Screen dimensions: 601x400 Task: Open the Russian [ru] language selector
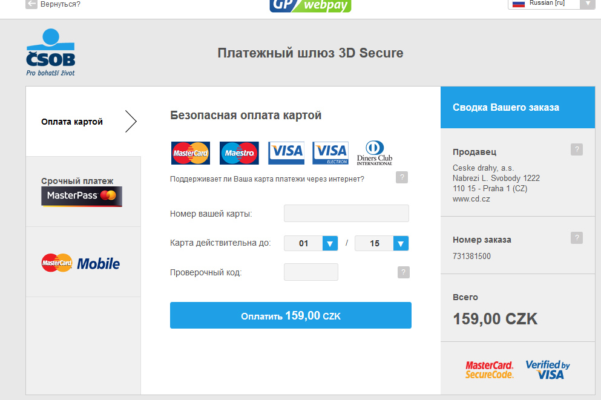pyautogui.click(x=551, y=4)
